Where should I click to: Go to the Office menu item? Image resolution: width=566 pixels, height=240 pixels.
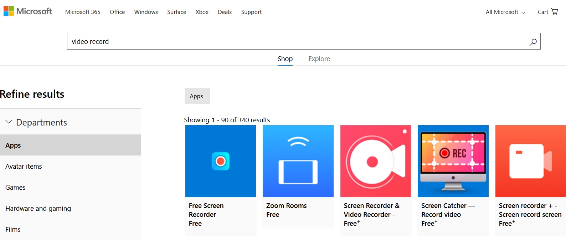pos(117,12)
